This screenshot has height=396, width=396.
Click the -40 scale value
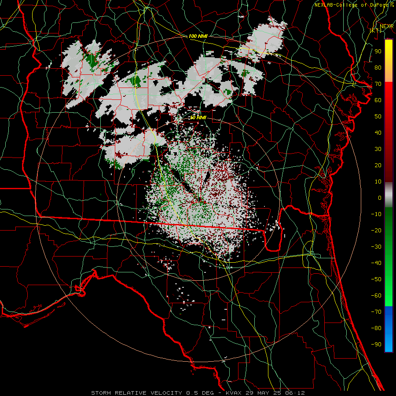click(x=376, y=263)
